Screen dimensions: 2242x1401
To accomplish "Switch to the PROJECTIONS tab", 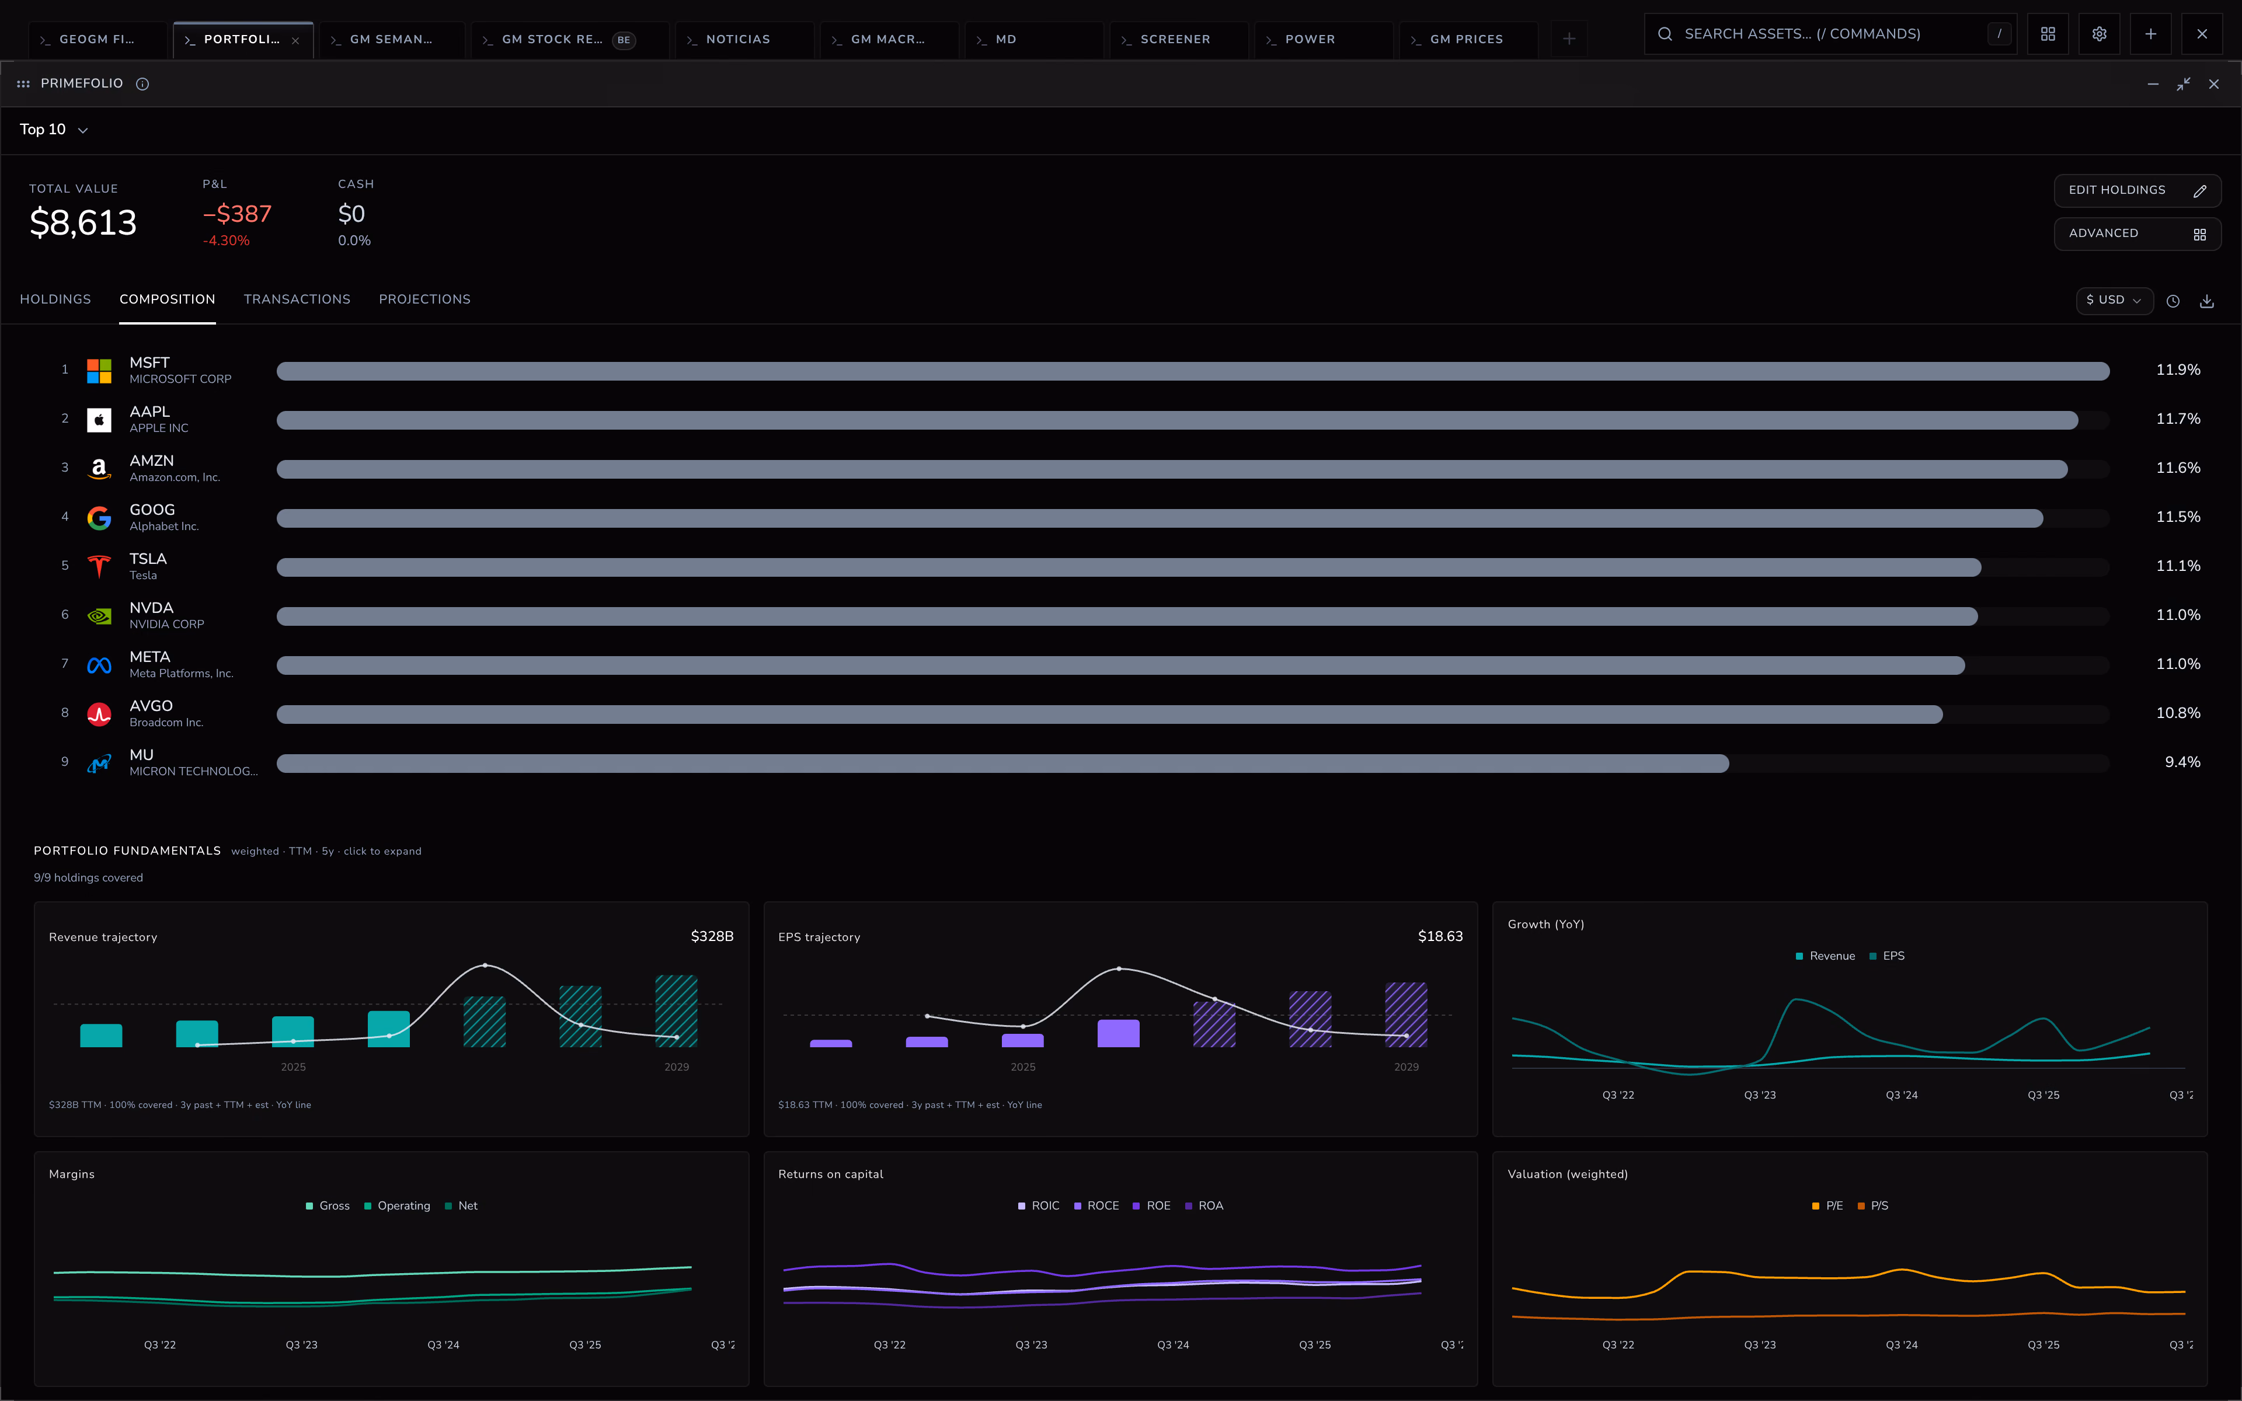I will tap(424, 299).
